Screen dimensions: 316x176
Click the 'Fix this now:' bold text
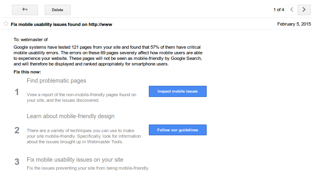[x=27, y=72]
